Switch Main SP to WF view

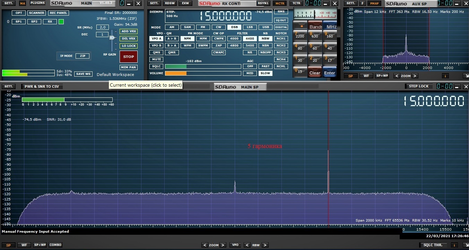(x=24, y=245)
